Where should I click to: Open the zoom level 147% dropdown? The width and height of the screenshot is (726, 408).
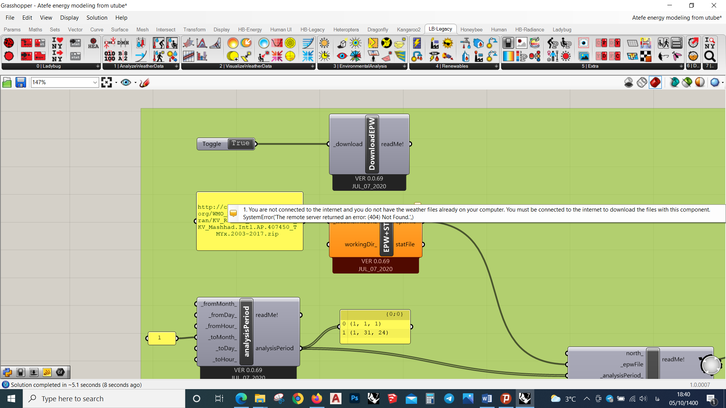(x=95, y=82)
